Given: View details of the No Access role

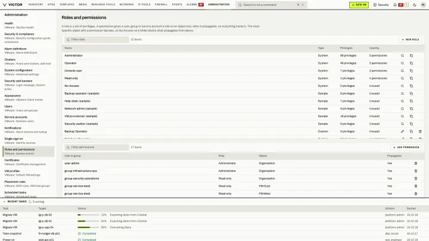Looking at the screenshot, I should [402, 86].
